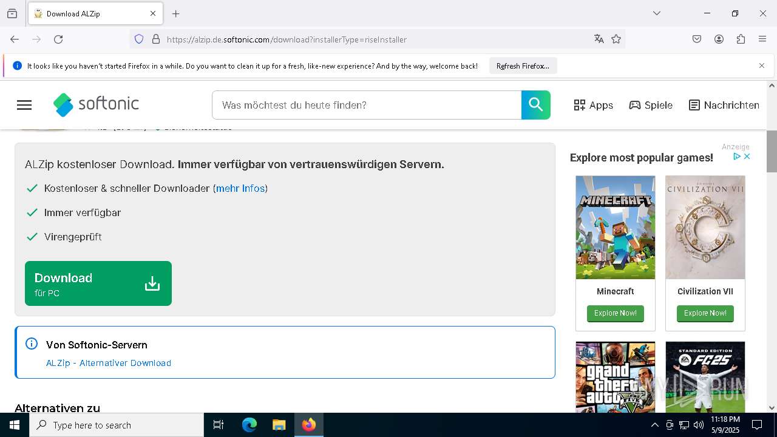Open the Firefox application menu
Image resolution: width=777 pixels, height=437 pixels.
[x=762, y=39]
